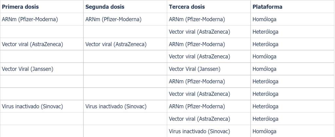The height and width of the screenshot is (137, 335).
Task: Select 'Homóloga' in the last table row
Action: point(264,131)
